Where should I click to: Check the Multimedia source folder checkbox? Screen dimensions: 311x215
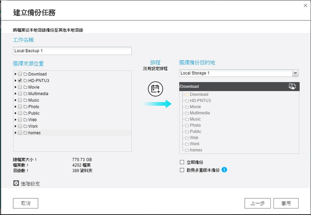[x=20, y=94]
